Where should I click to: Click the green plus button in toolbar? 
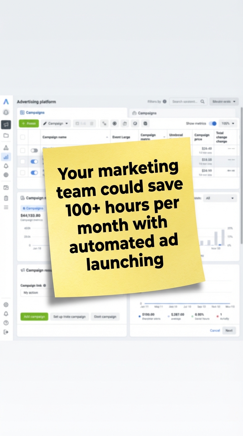29,124
